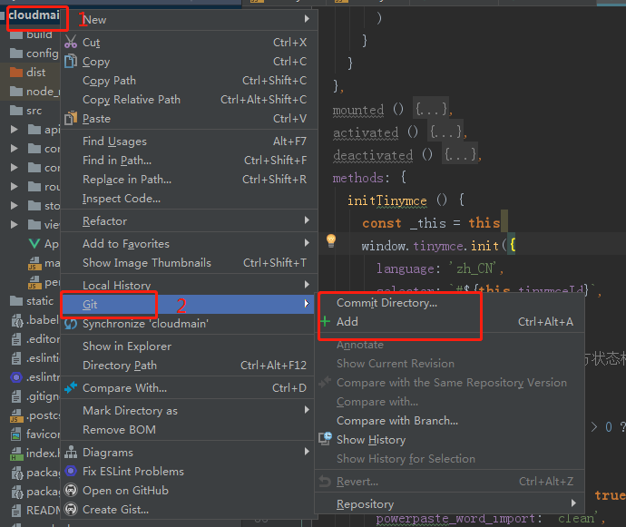Click the yellow lightbulb intention icon
Image resolution: width=626 pixels, height=527 pixels.
pyautogui.click(x=331, y=240)
